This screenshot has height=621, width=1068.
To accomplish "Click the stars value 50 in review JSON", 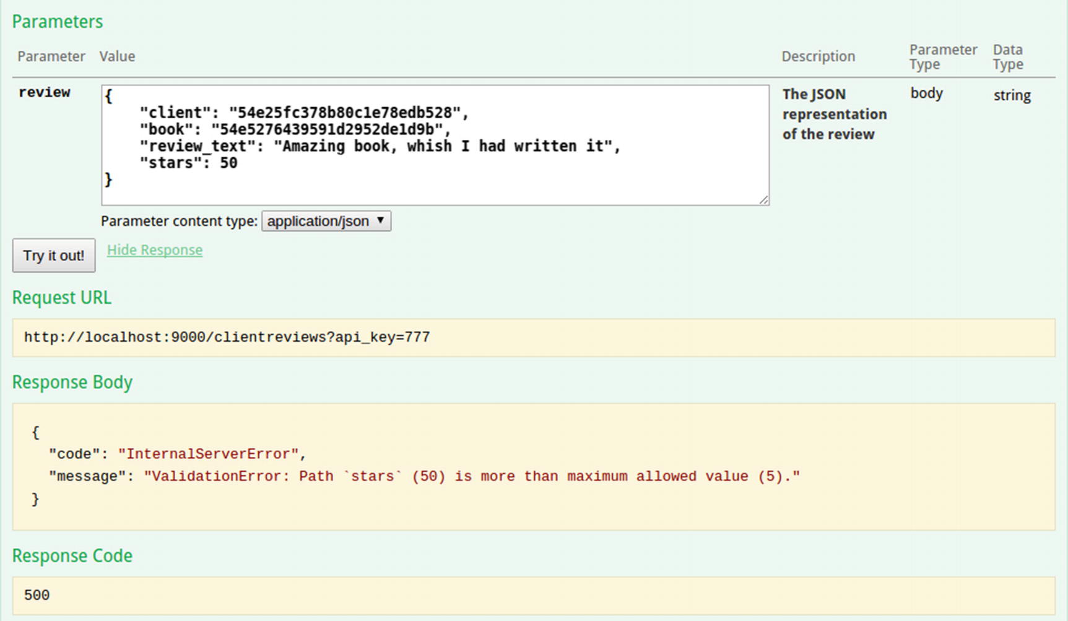I will tap(228, 163).
